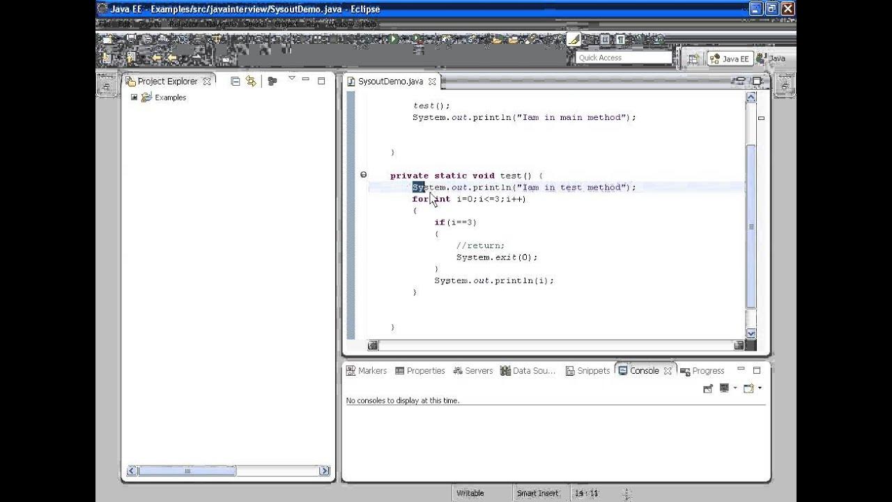Image resolution: width=892 pixels, height=502 pixels.
Task: Minimize the Console panel
Action: [x=741, y=370]
